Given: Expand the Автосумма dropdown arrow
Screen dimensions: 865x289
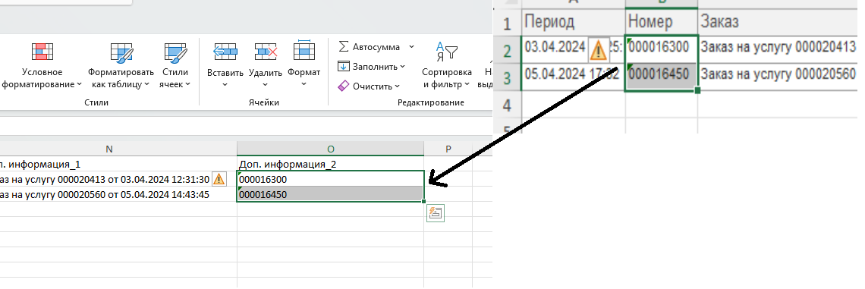Looking at the screenshot, I should coord(411,47).
